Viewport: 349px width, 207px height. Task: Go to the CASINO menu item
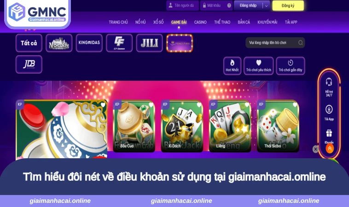click(x=200, y=22)
